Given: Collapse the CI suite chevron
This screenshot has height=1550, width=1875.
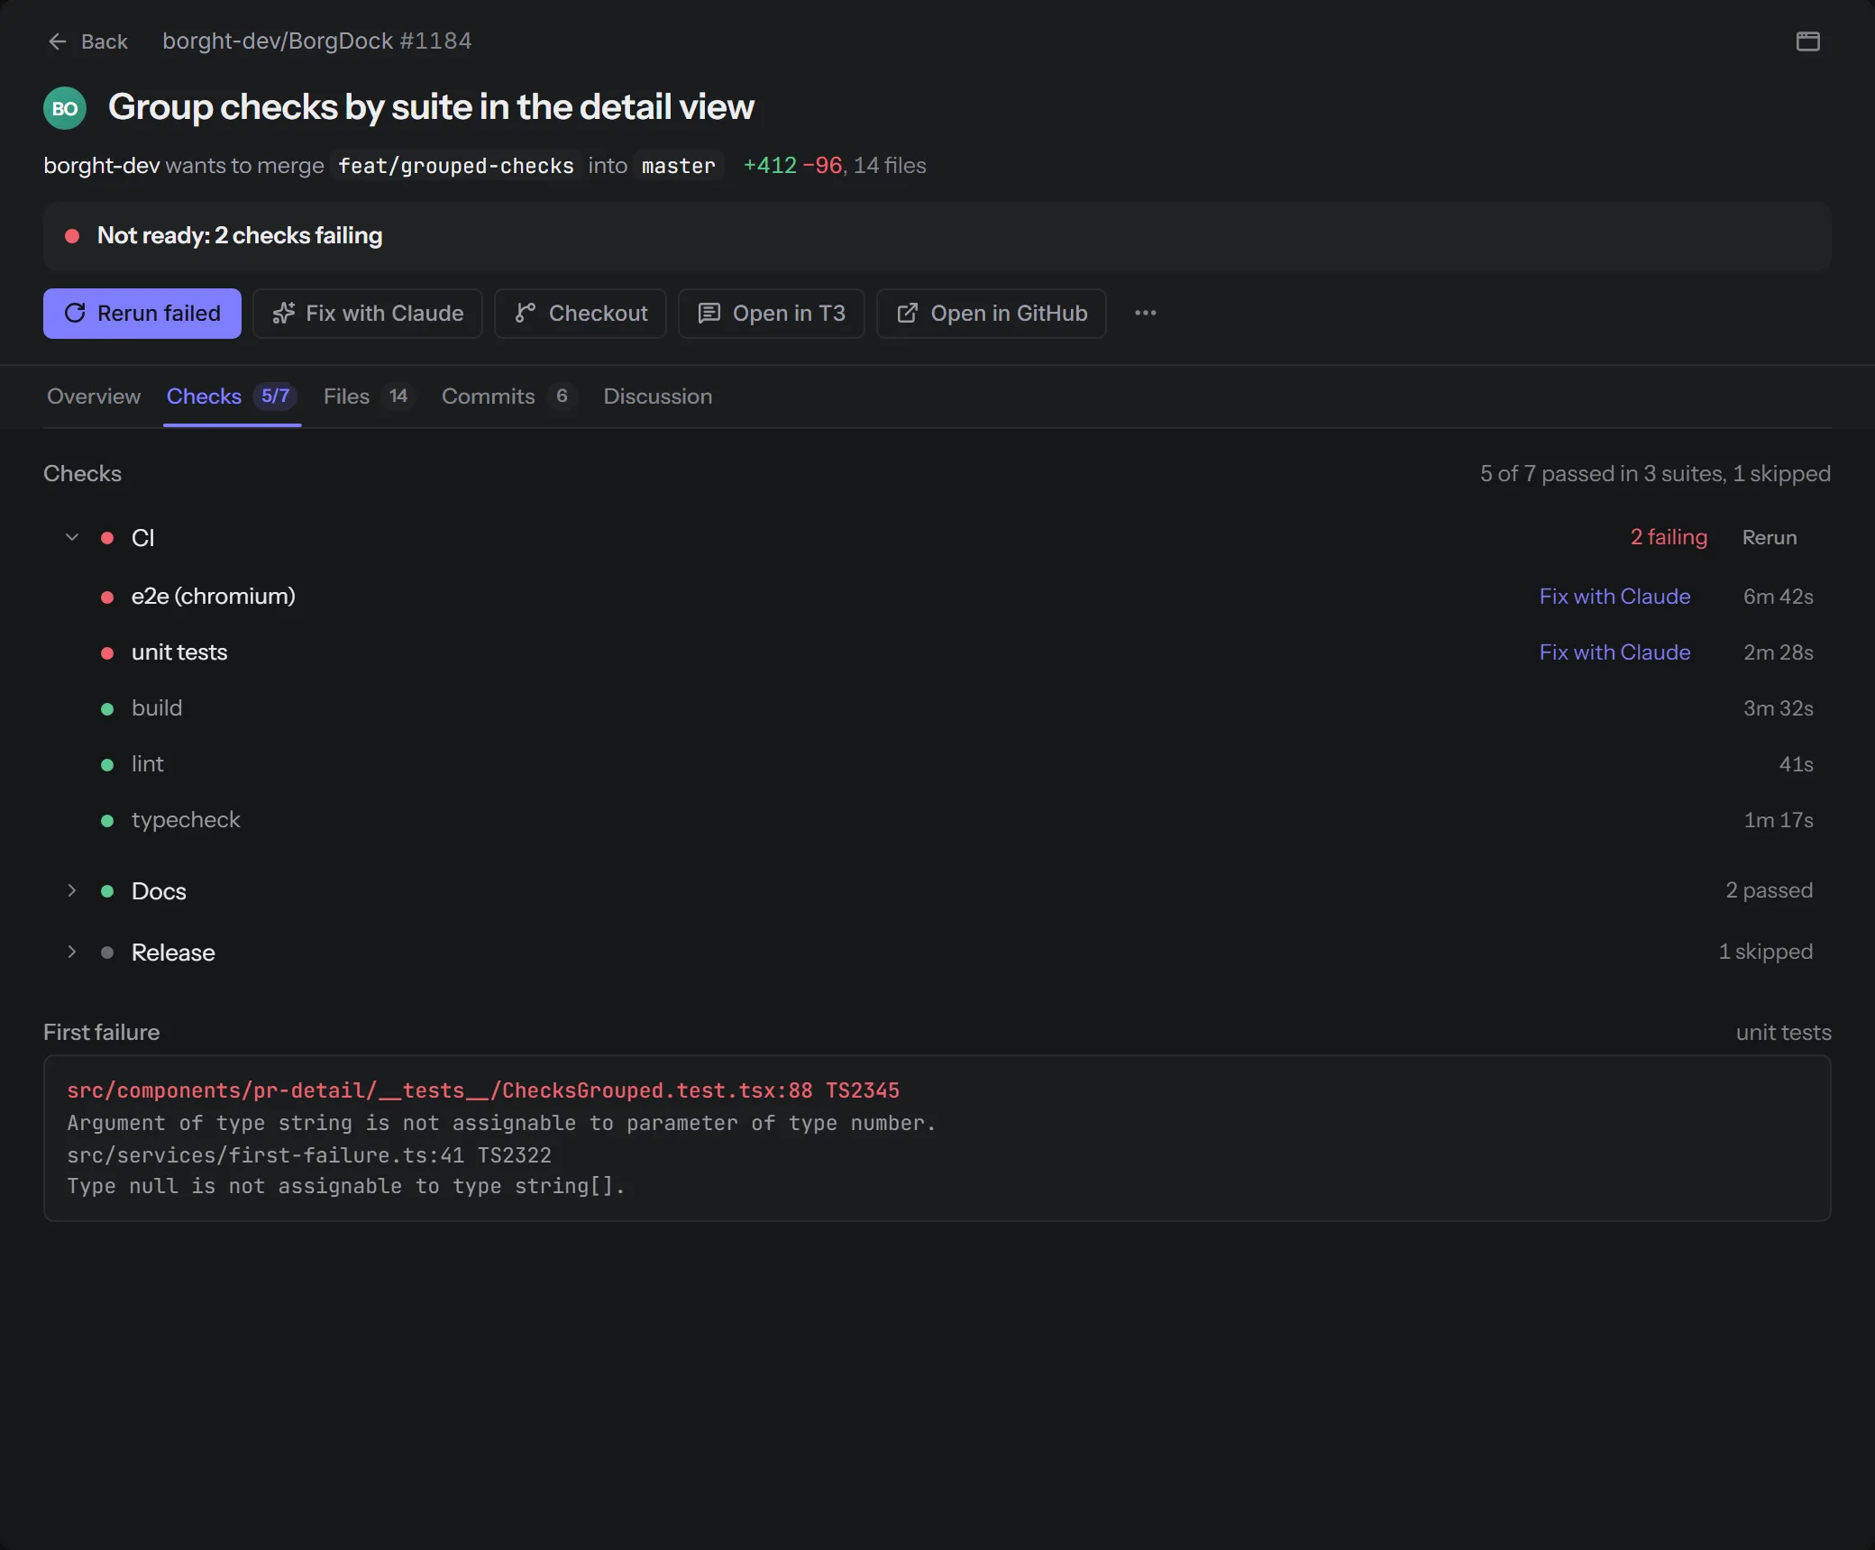Looking at the screenshot, I should pos(72,538).
